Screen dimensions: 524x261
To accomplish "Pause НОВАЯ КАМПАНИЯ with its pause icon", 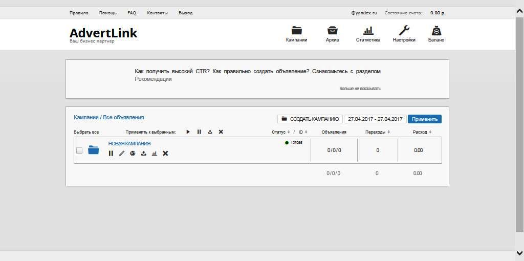I will pyautogui.click(x=111, y=154).
